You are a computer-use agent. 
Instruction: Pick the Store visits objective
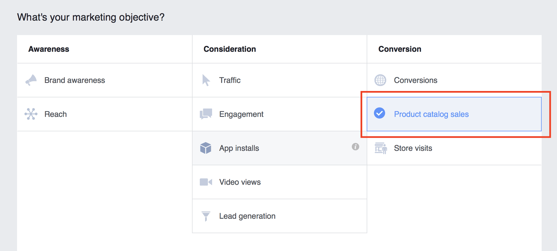(x=413, y=148)
